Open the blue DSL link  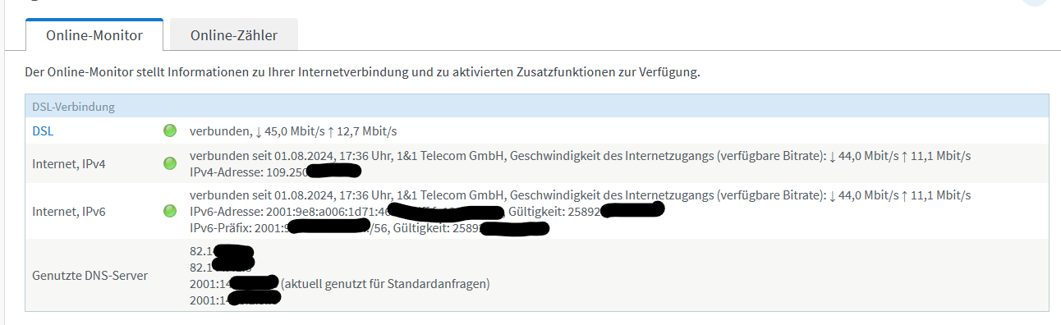(43, 130)
